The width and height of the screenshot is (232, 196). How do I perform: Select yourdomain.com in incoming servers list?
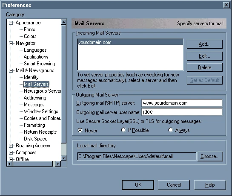click(130, 42)
